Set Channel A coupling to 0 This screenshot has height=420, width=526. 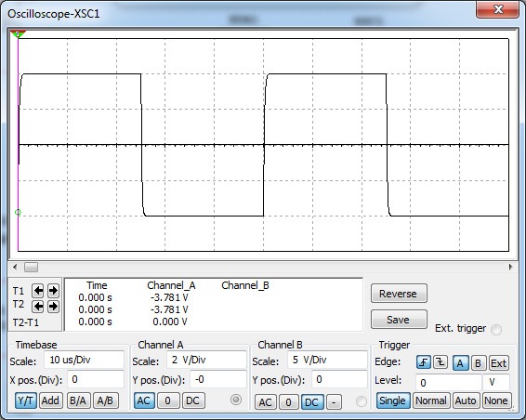pyautogui.click(x=167, y=400)
